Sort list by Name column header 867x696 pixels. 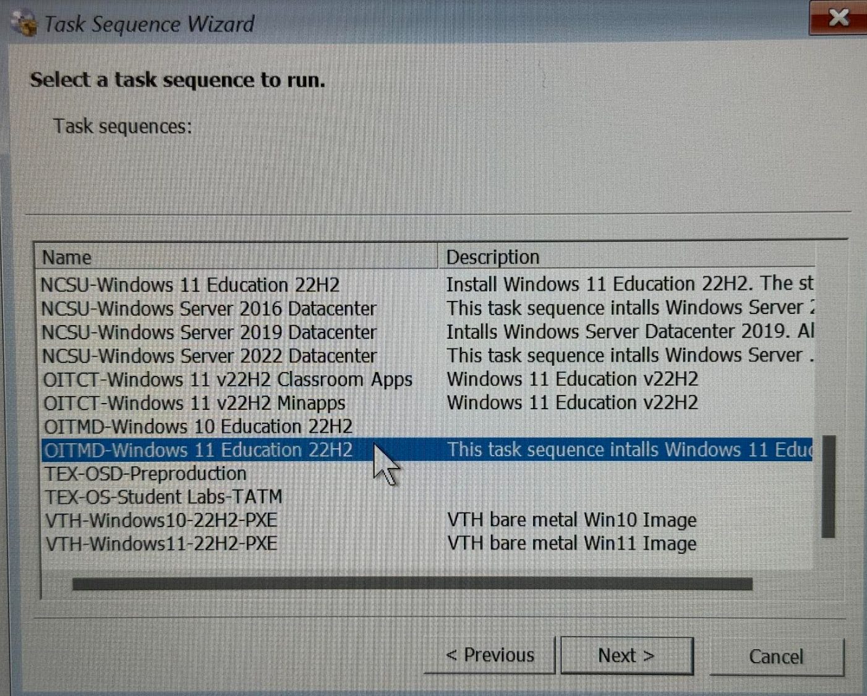click(x=235, y=257)
